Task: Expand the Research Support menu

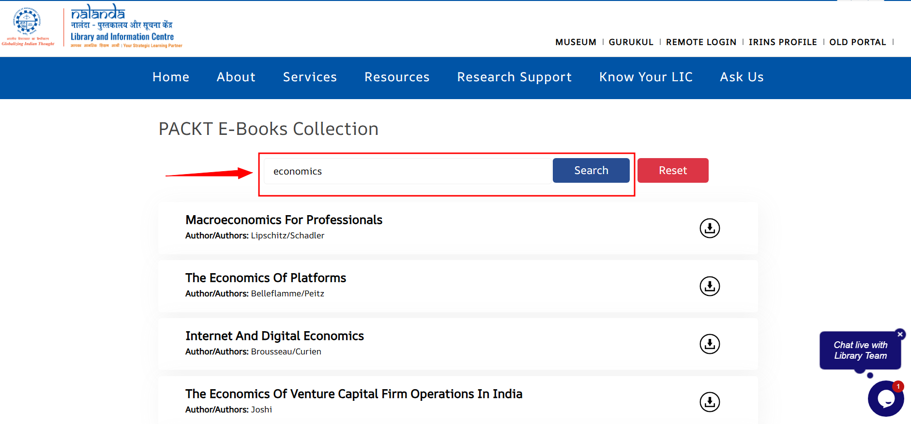Action: click(514, 77)
